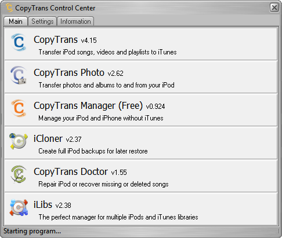Click the CopyTrans Photo camera icon
Screen dimensions: 282x238
19,75
